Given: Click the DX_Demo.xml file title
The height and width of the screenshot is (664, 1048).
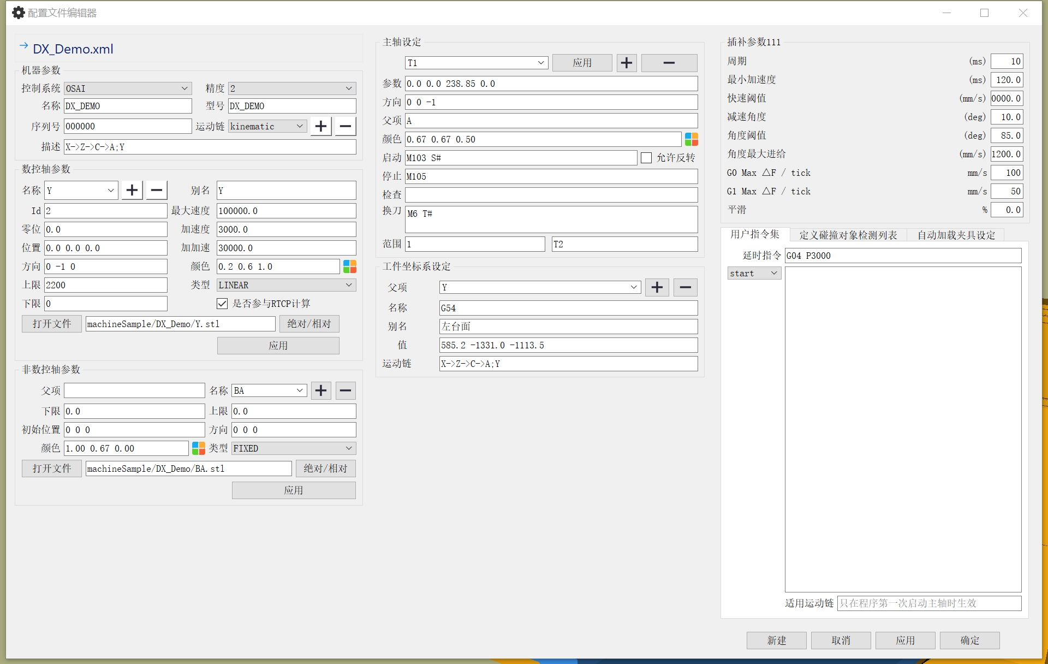Looking at the screenshot, I should [73, 49].
